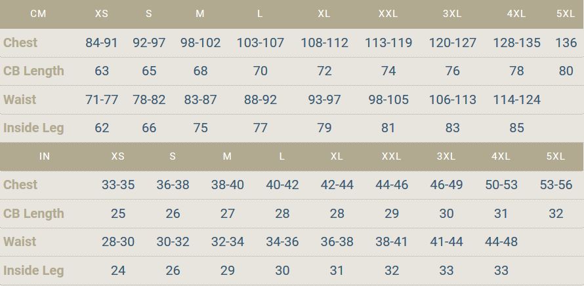The height and width of the screenshot is (286, 584).
Task: Select the 3XL header in CM table
Action: (452, 14)
